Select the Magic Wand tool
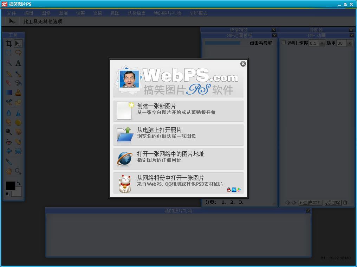This screenshot has width=357, height=267. [x=9, y=63]
